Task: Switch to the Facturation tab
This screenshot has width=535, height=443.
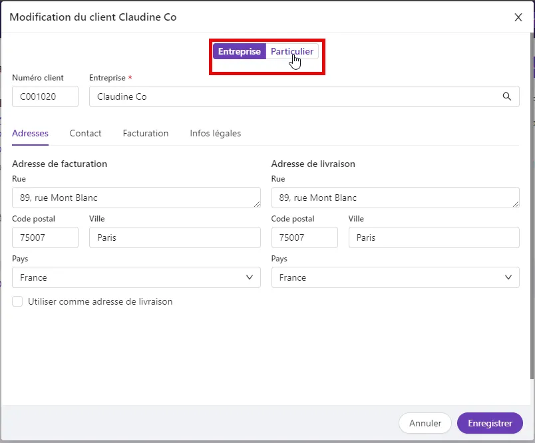Action: (x=146, y=133)
